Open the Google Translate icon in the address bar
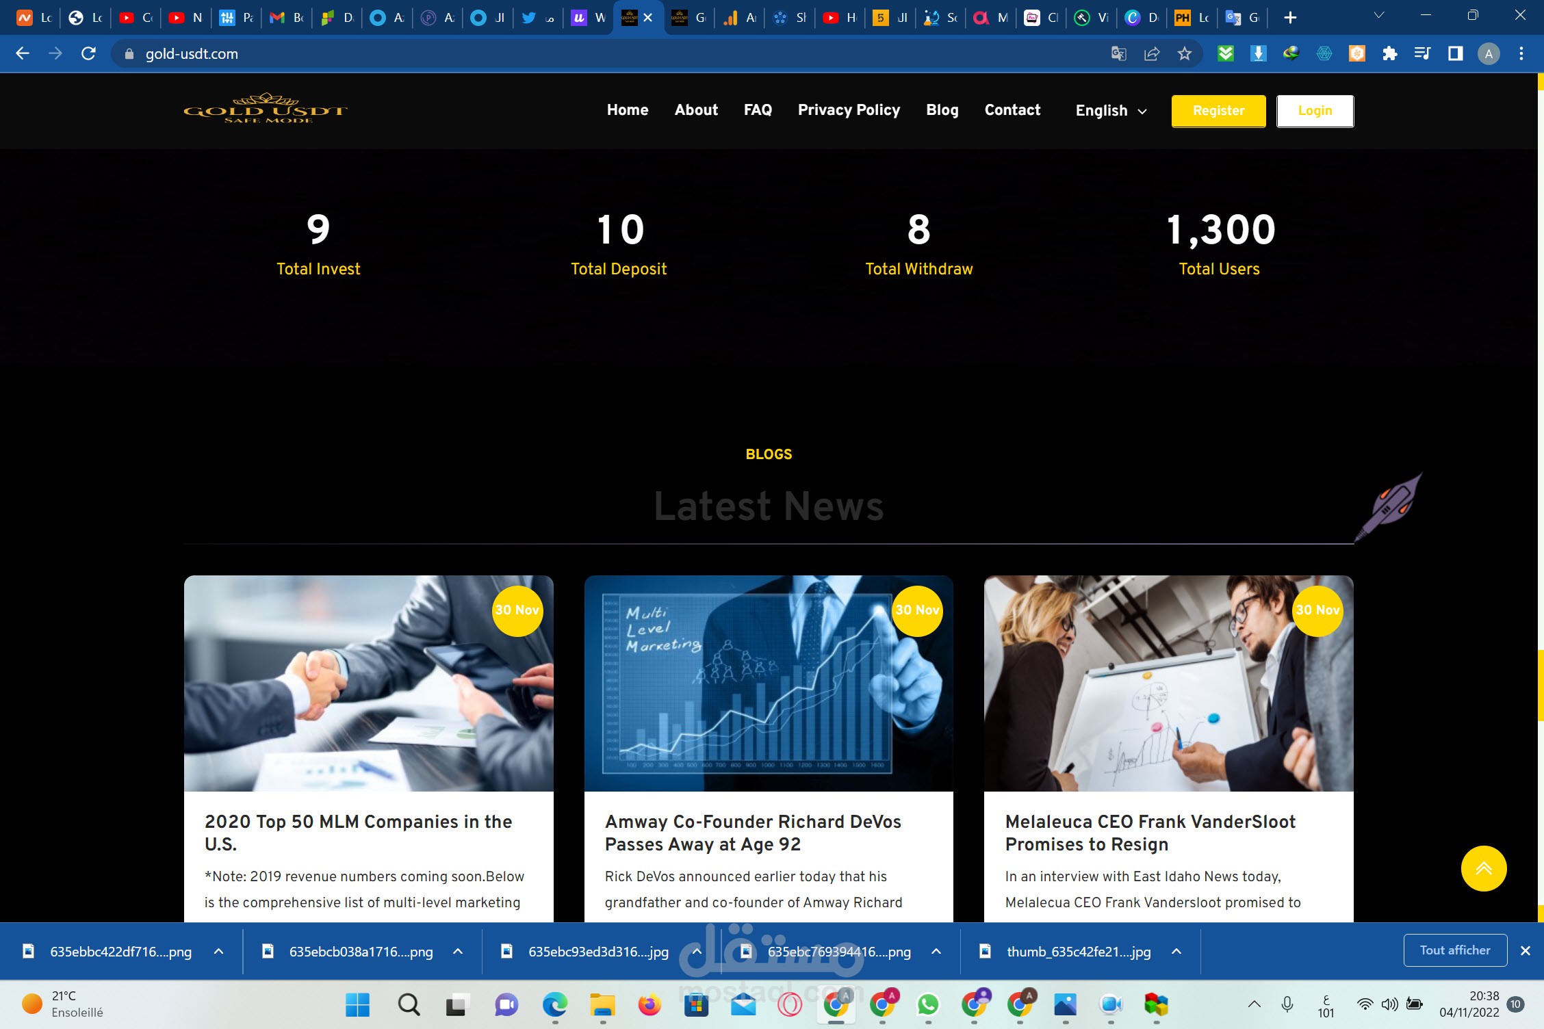Viewport: 1544px width, 1029px height. 1118,53
